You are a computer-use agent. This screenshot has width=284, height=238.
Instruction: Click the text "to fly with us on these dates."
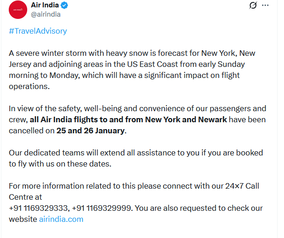60,164
